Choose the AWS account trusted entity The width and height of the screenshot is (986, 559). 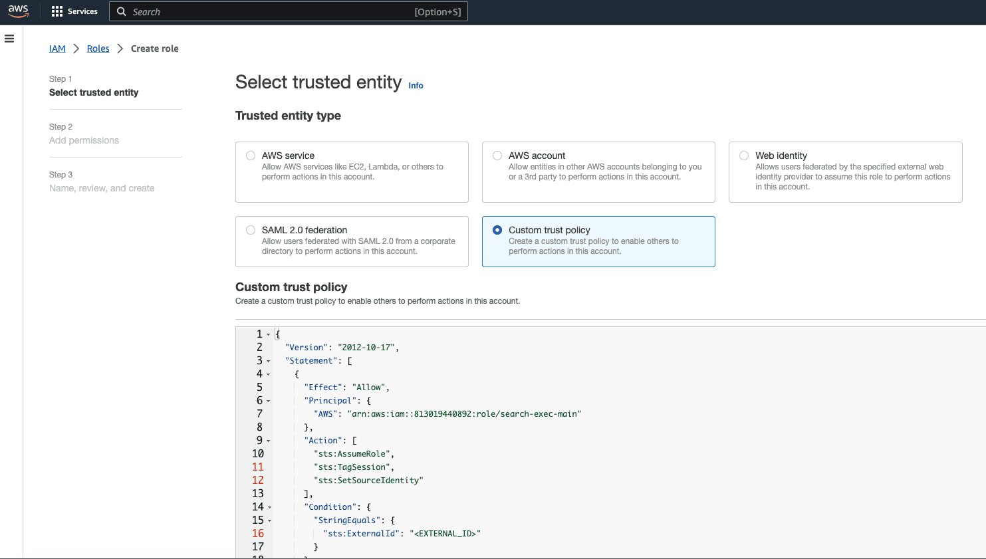point(497,156)
